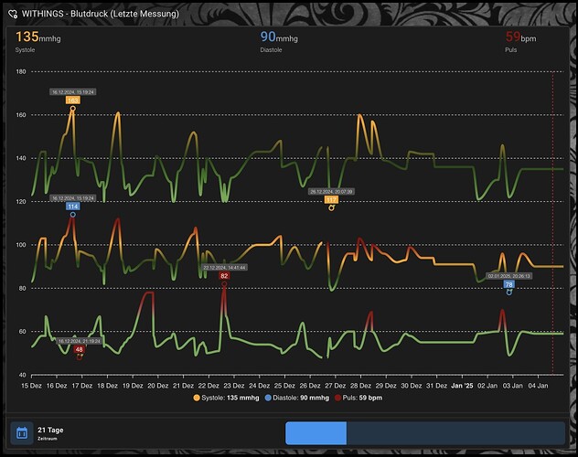
Task: Click the 22 Dez axis label
Action: [209, 386]
